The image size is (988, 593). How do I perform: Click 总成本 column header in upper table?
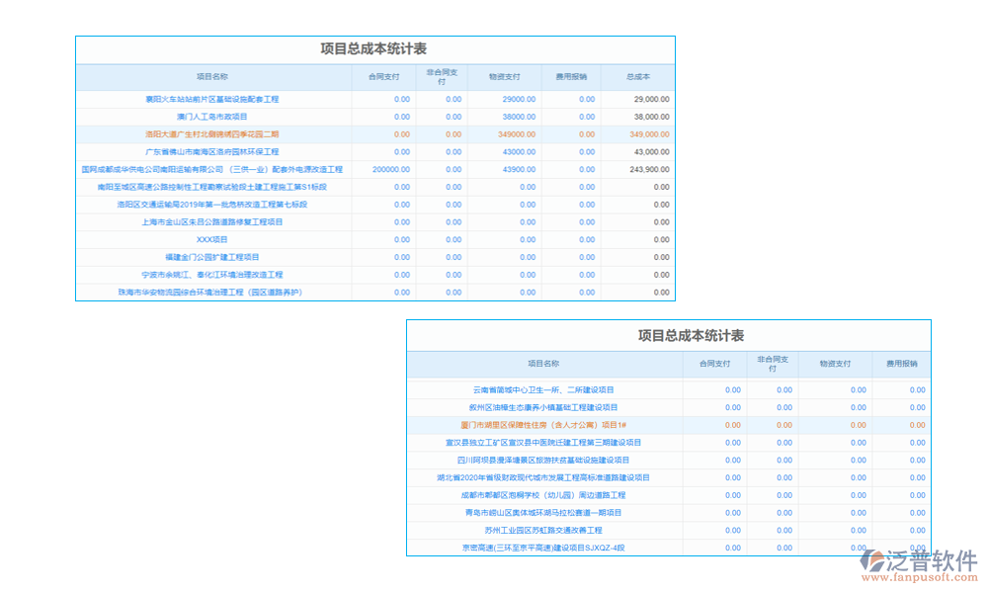637,76
